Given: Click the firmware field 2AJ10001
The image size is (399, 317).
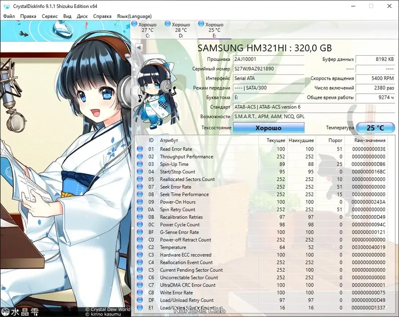Looking at the screenshot, I should [269, 59].
